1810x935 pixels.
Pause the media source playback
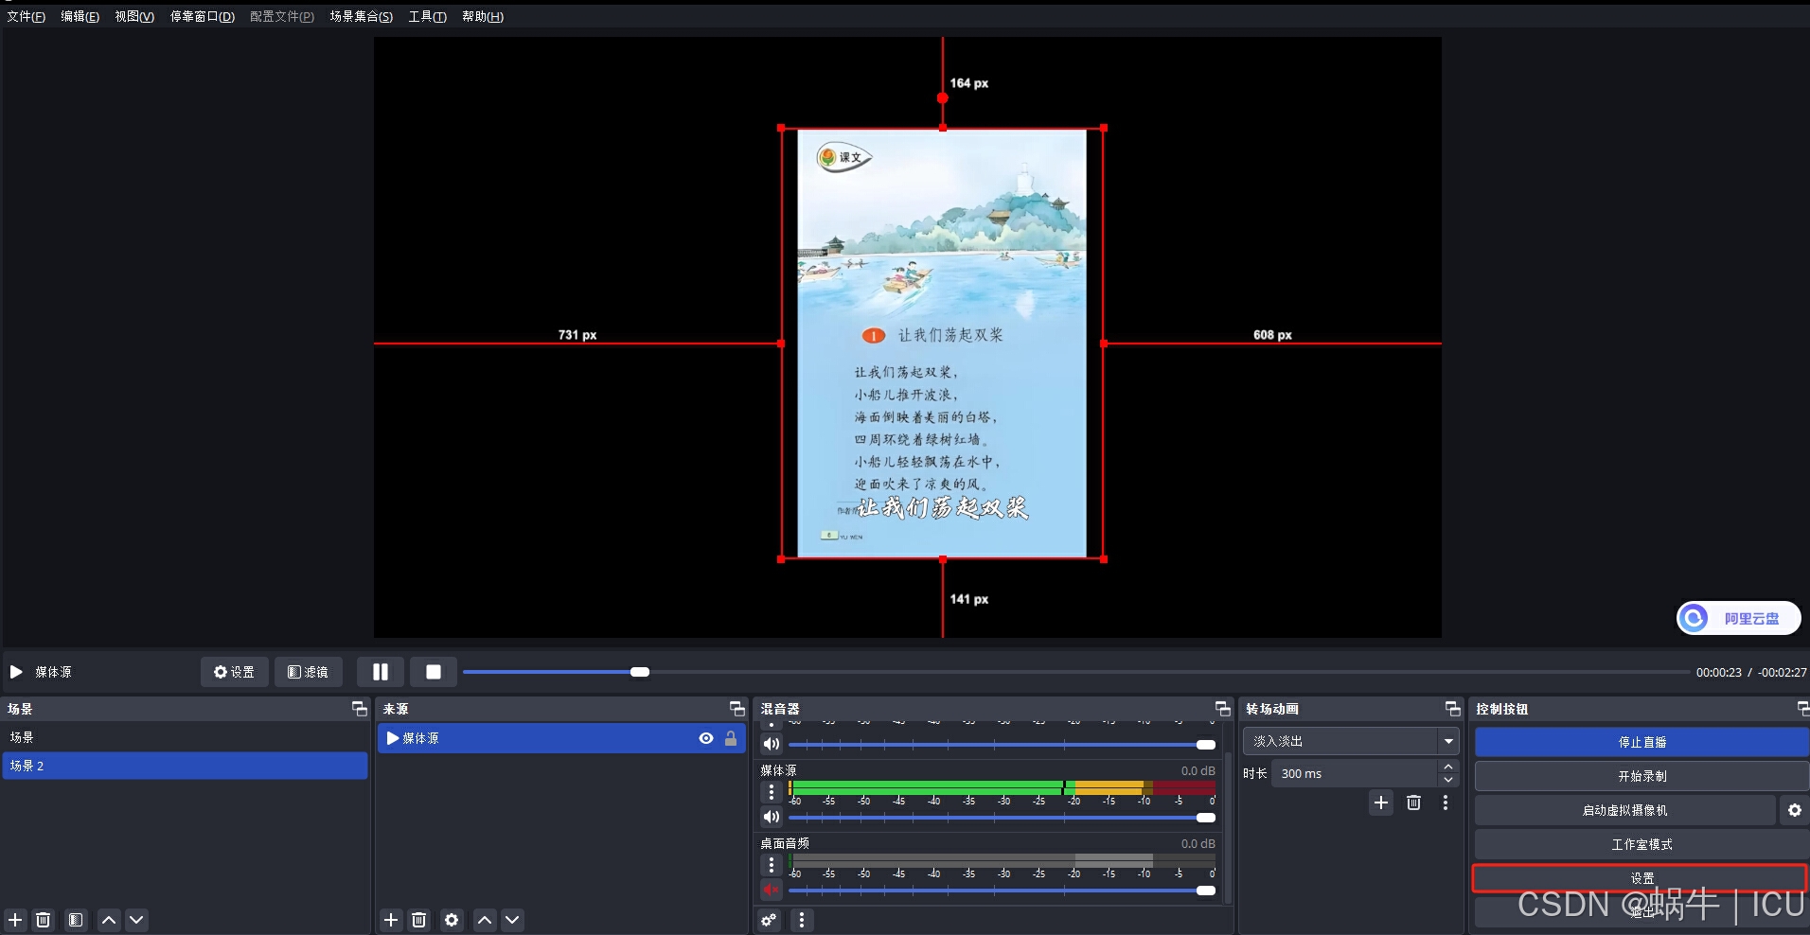[x=380, y=672]
